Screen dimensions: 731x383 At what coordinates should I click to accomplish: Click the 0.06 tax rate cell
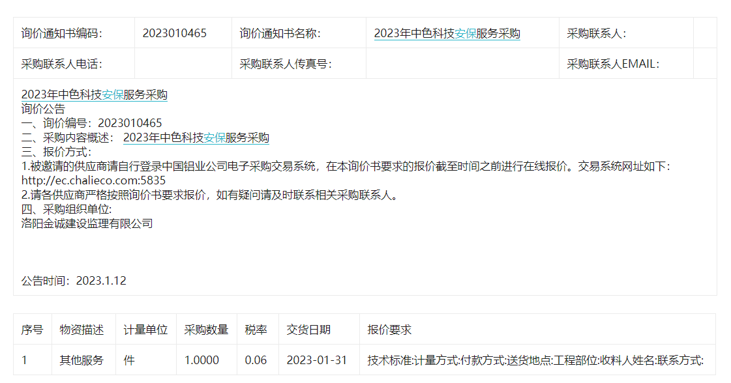tap(256, 360)
